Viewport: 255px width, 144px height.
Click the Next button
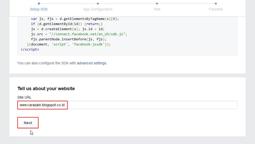pos(28,123)
